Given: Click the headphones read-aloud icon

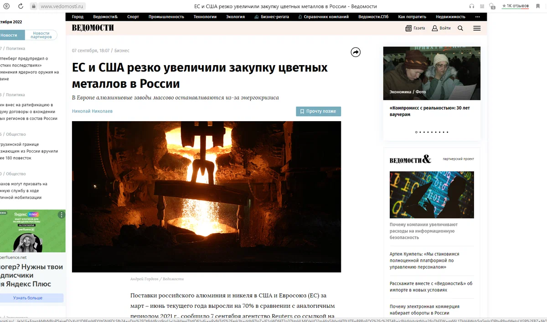Looking at the screenshot, I should (x=472, y=6).
